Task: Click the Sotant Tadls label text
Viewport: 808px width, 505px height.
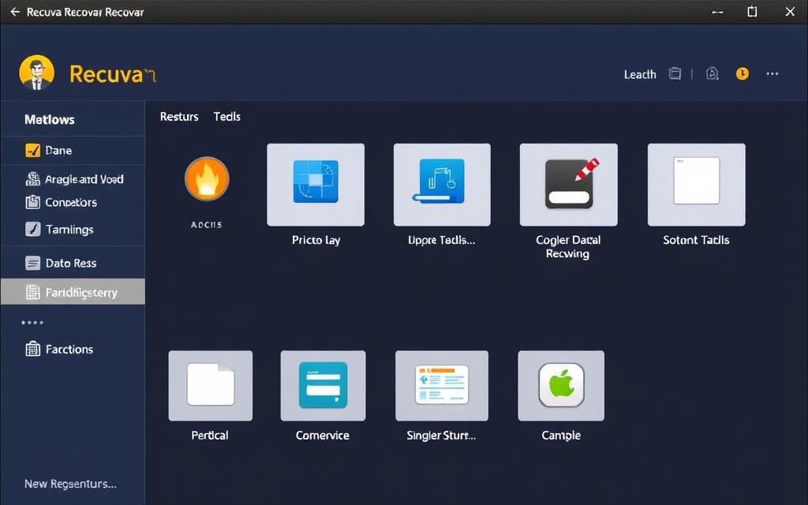Action: click(x=696, y=240)
